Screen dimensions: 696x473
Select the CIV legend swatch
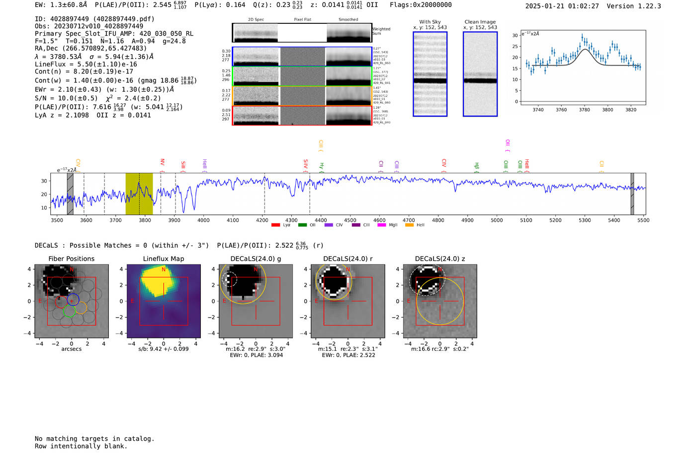(x=329, y=225)
